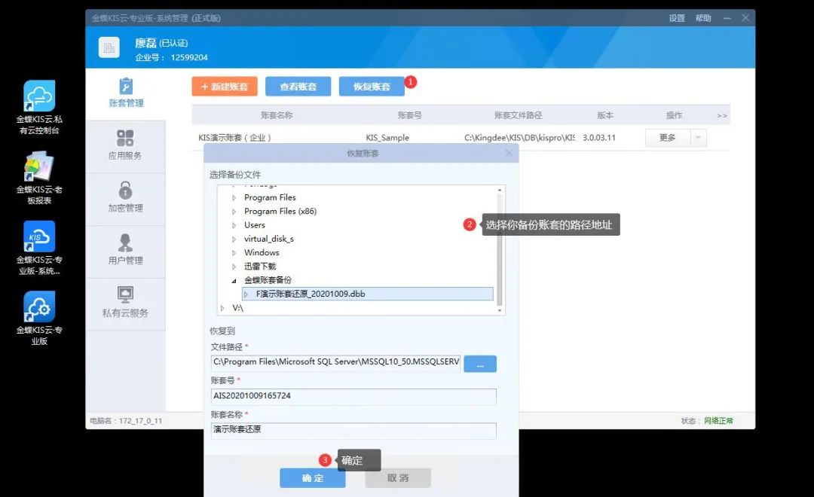The width and height of the screenshot is (814, 497).
Task: Click 更多 button for KIS演示账套 row
Action: click(x=668, y=138)
